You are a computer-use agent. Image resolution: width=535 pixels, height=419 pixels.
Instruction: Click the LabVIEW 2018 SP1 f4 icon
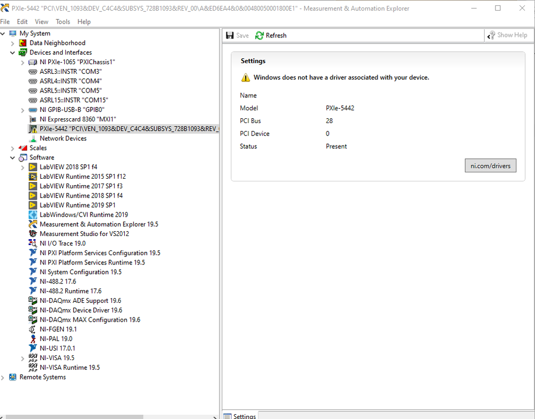tap(33, 167)
